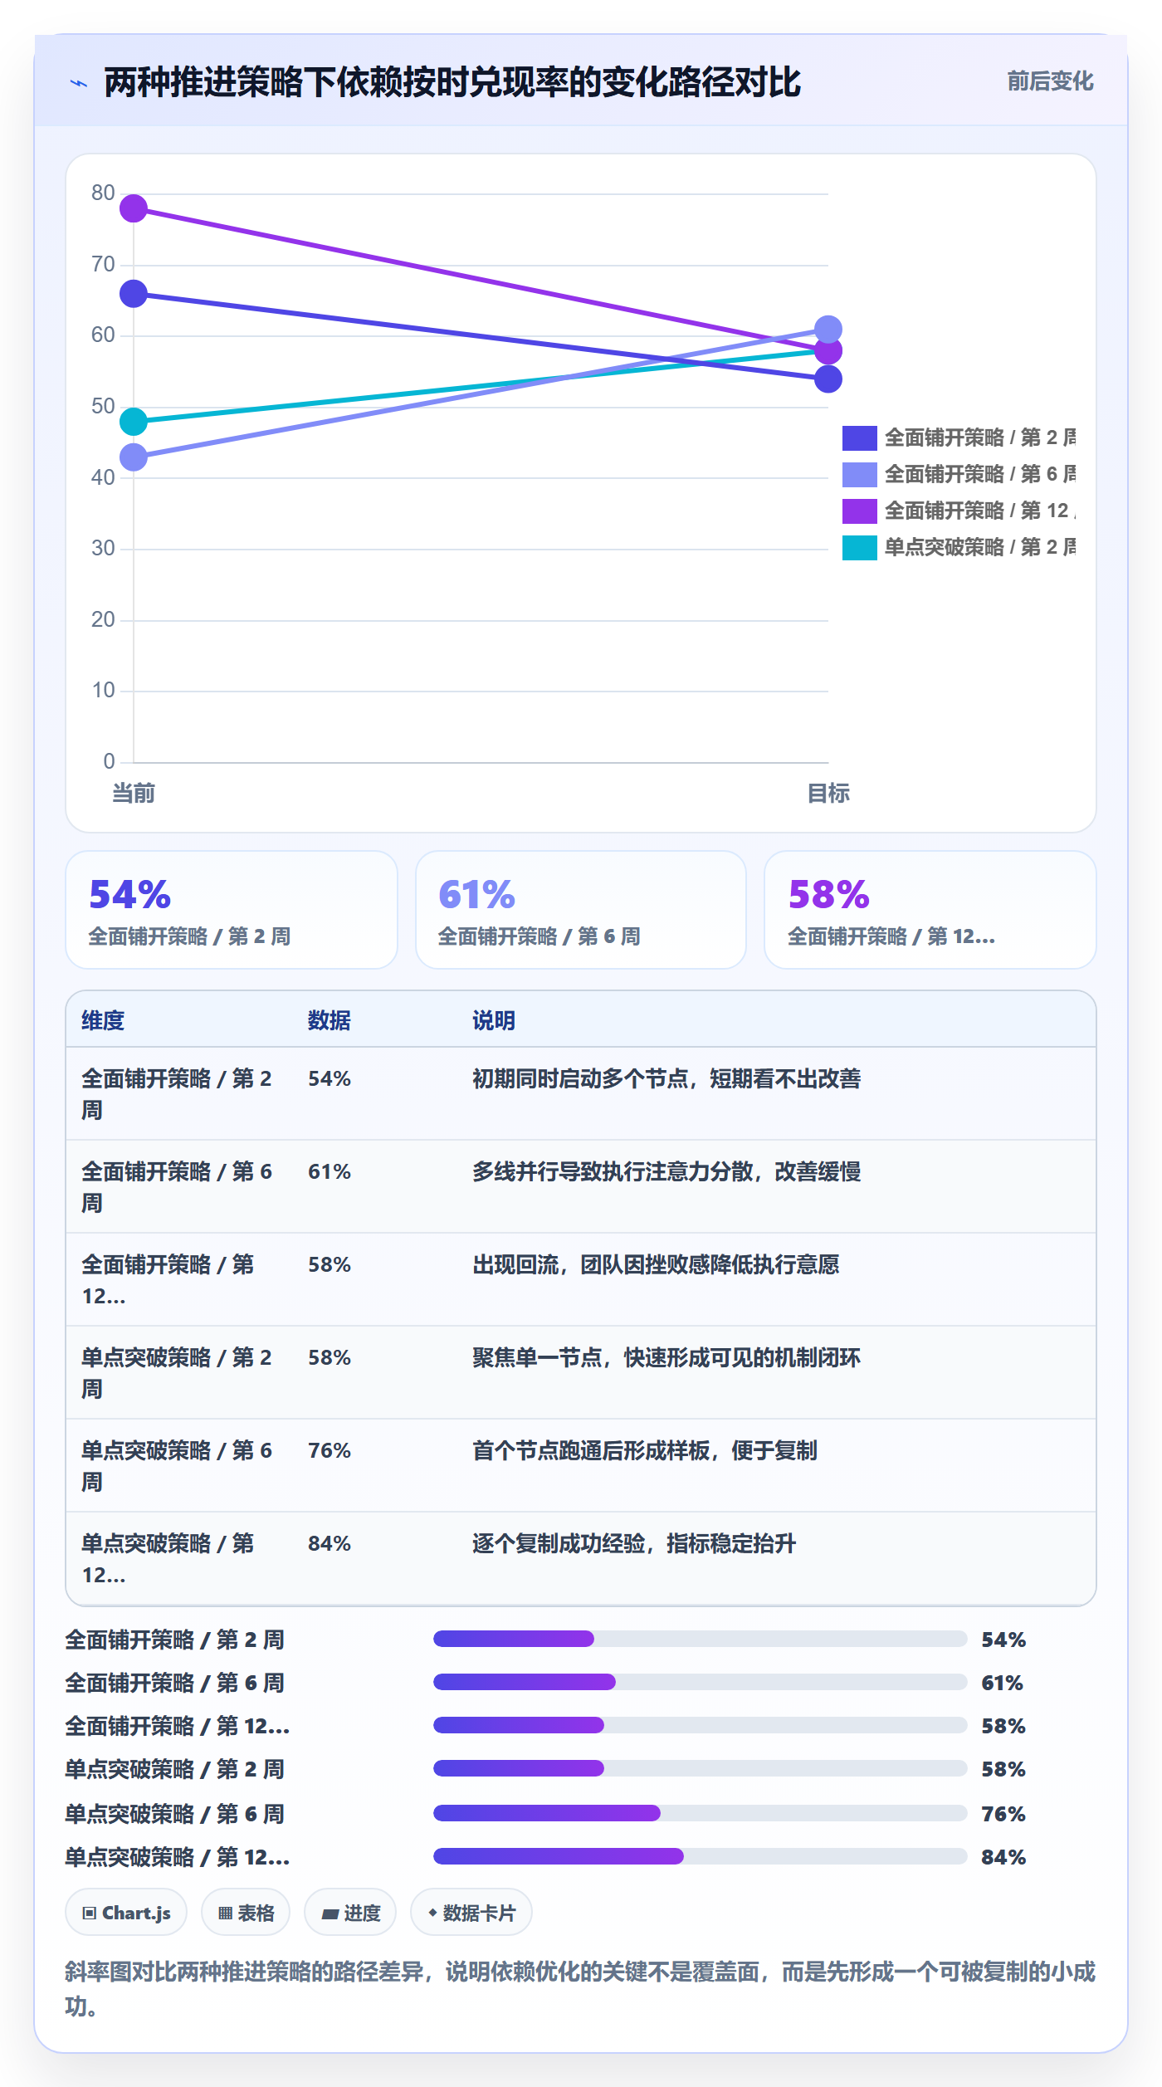Click the 前后变化 label in header

[1050, 81]
